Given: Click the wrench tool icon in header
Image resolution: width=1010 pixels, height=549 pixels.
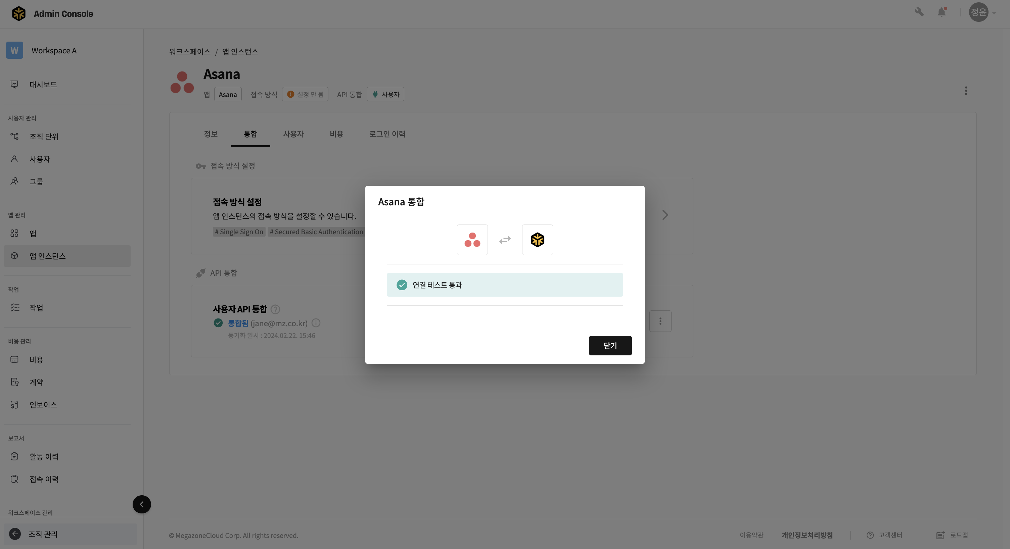Looking at the screenshot, I should coord(919,12).
